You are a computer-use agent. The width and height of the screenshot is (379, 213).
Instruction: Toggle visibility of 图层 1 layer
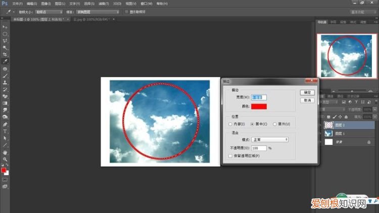(x=320, y=133)
